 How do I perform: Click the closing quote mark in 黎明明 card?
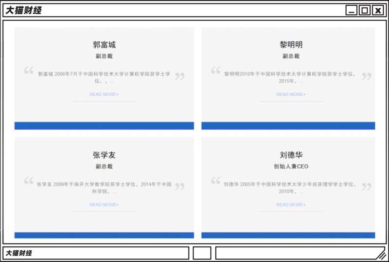367,76
